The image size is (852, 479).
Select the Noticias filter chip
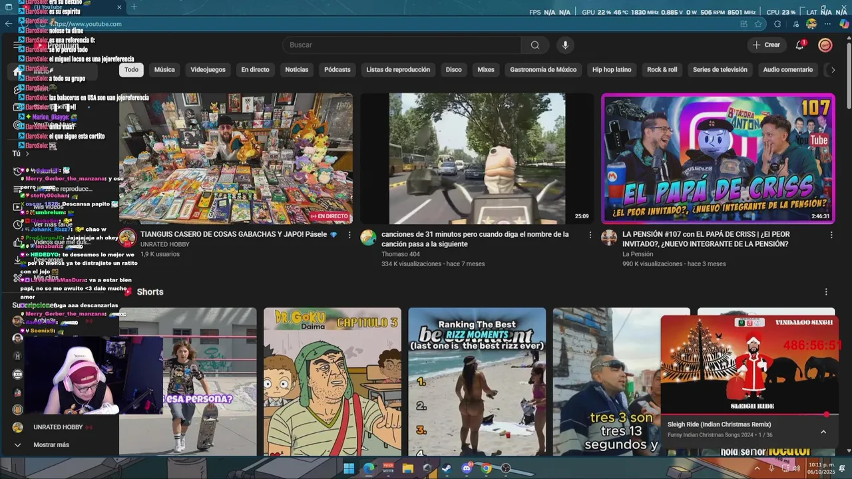click(x=297, y=70)
